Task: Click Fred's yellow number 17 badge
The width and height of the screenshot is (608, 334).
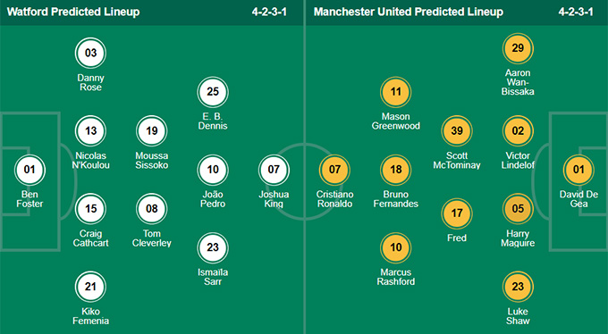Action: coord(457,213)
